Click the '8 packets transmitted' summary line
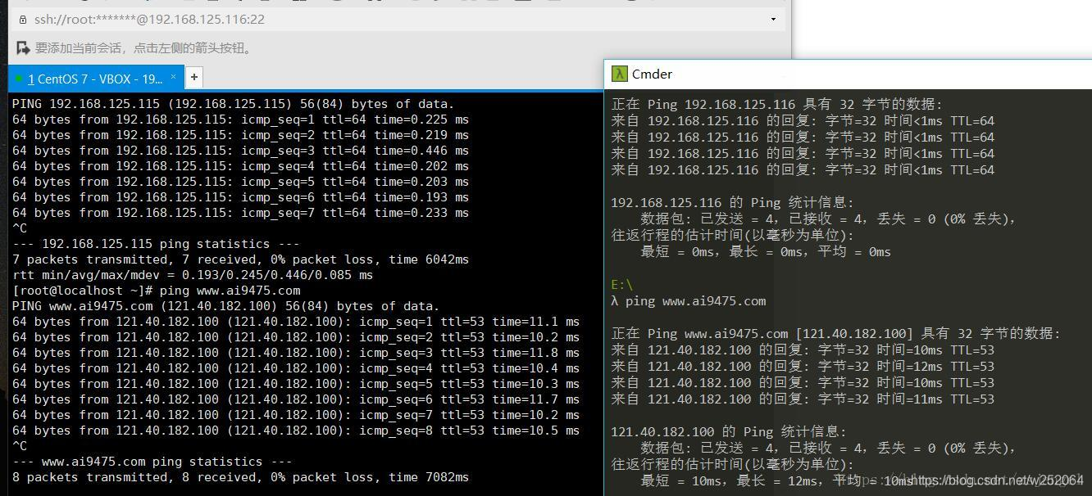This screenshot has width=1092, height=496. (240, 477)
